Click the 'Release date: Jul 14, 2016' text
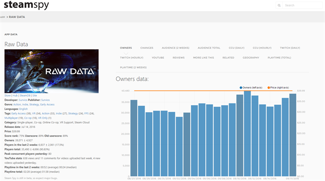The image size is (325, 181). (20, 127)
